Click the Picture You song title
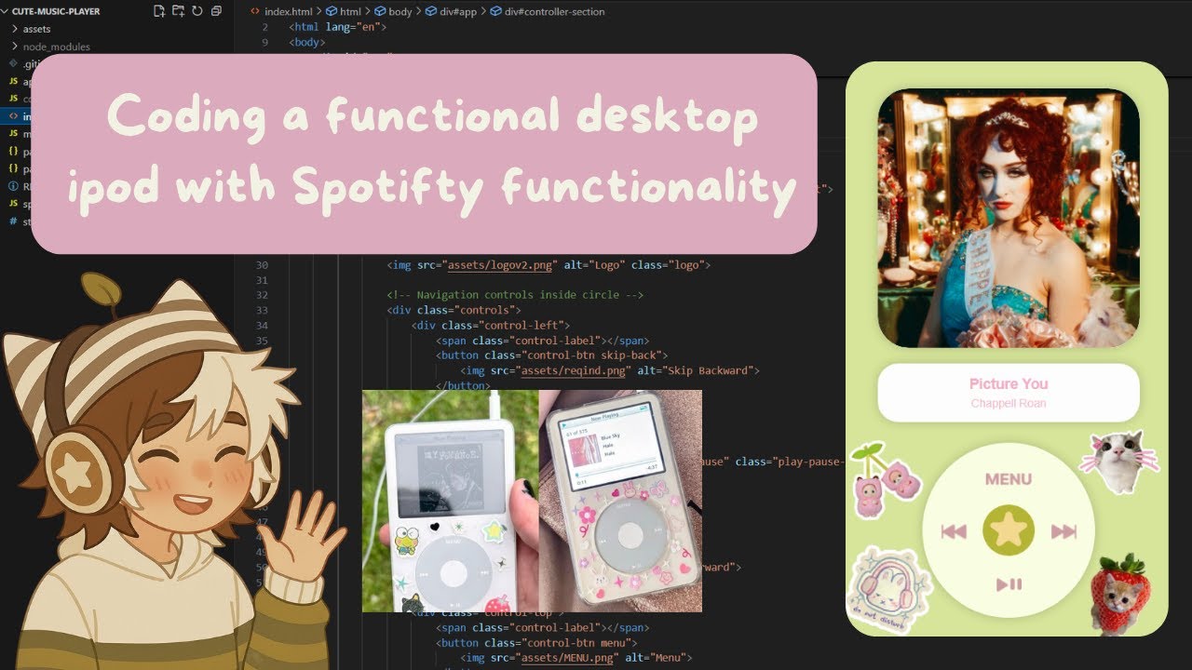This screenshot has width=1192, height=670. click(1009, 383)
